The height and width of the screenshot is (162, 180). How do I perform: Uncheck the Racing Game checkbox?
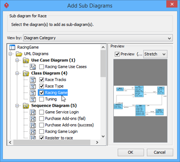point(41,93)
